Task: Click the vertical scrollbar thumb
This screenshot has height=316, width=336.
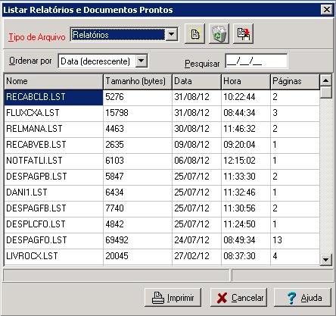Action: coord(325,92)
